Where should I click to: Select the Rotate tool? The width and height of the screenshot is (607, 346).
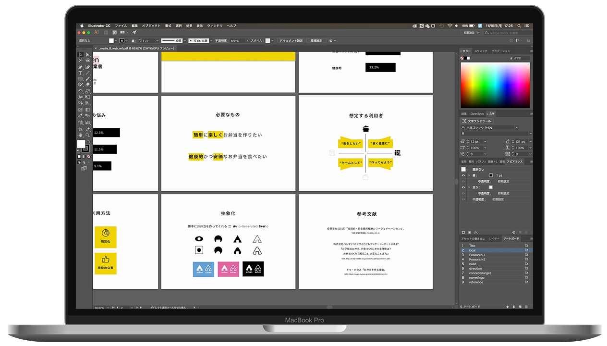coord(81,91)
